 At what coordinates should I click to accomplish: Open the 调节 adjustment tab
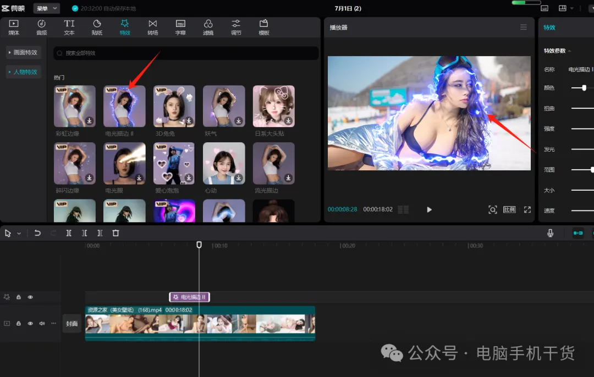click(236, 27)
